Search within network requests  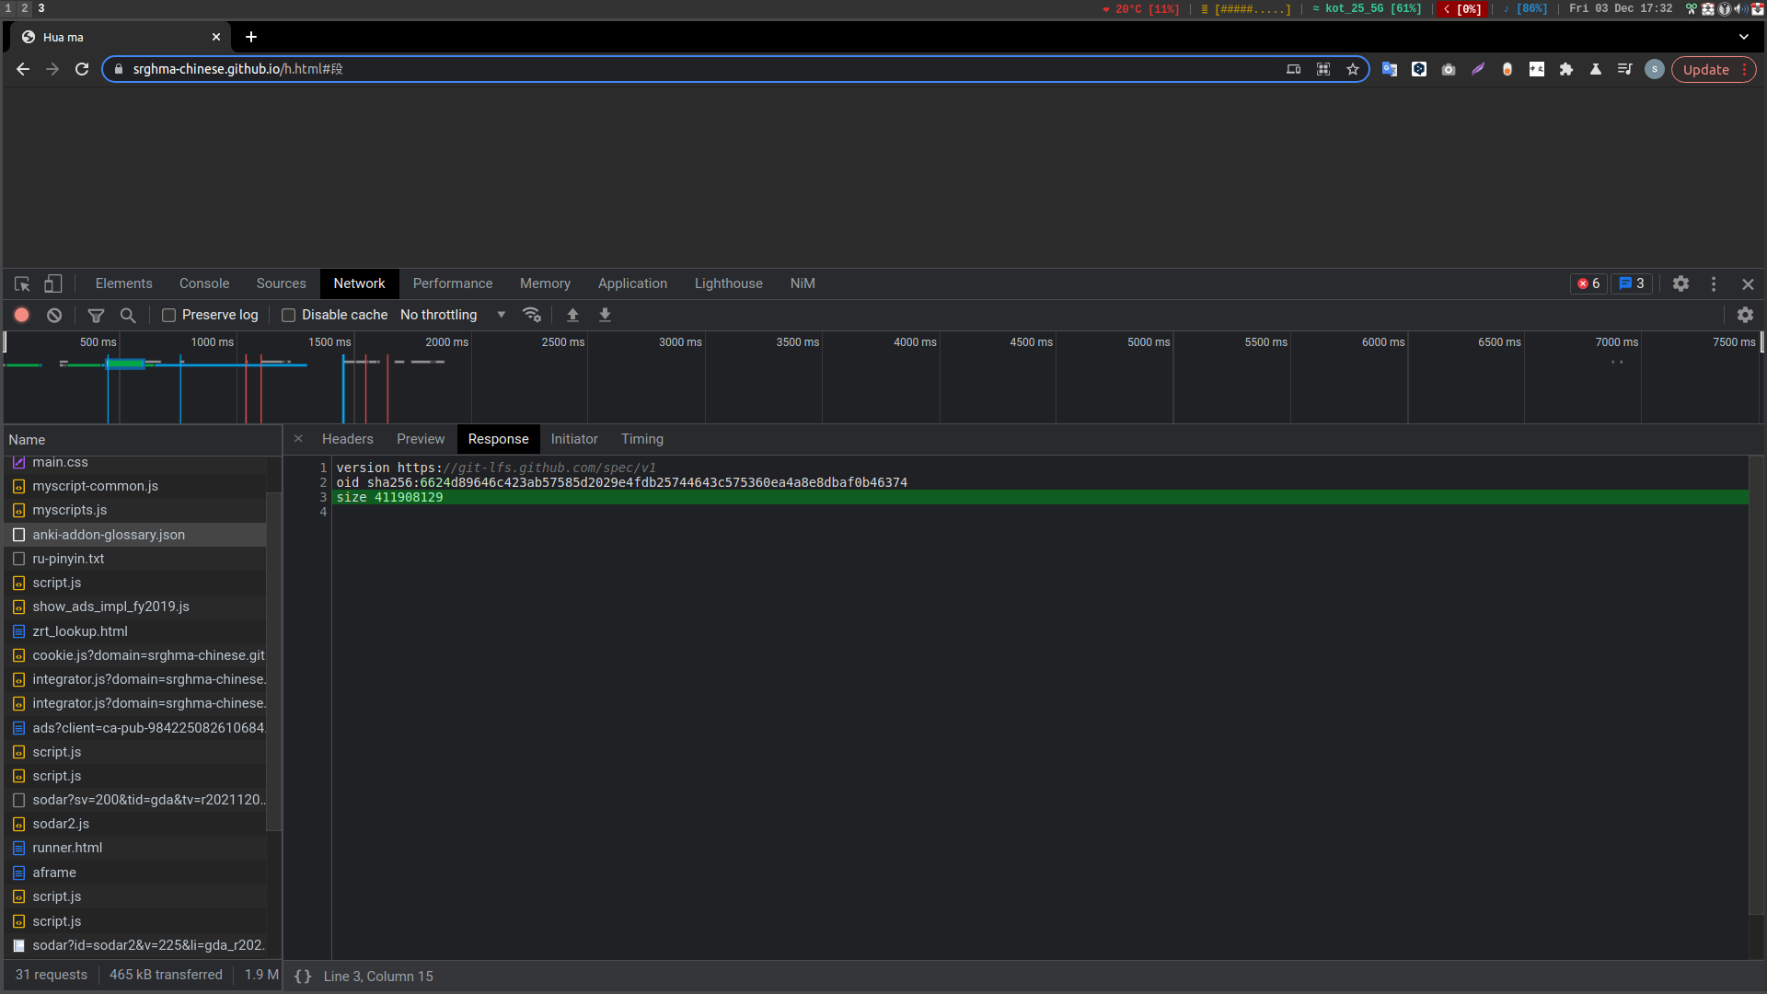(128, 315)
